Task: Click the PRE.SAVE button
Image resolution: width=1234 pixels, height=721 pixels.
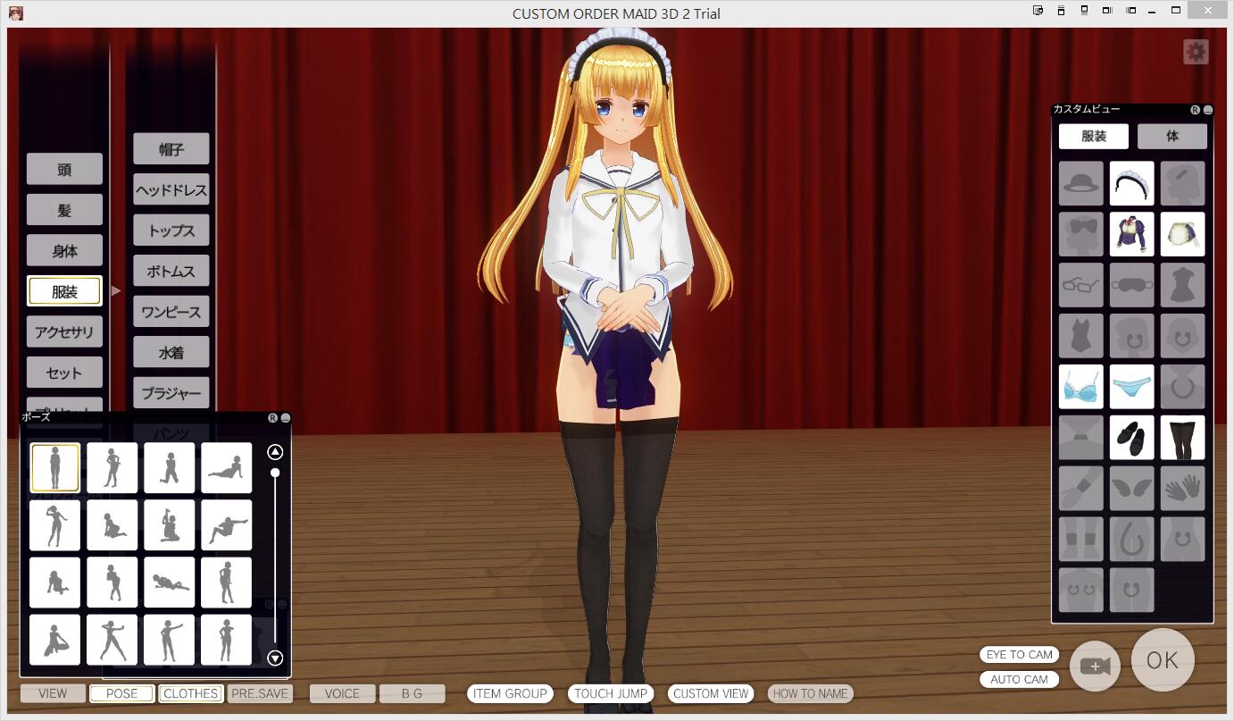Action: [260, 693]
